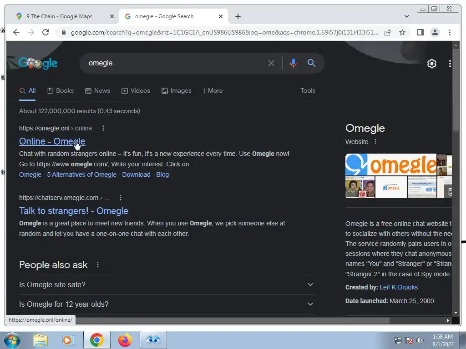Open Talk to strangers! - Omegle result
This screenshot has height=349, width=466.
(x=74, y=211)
